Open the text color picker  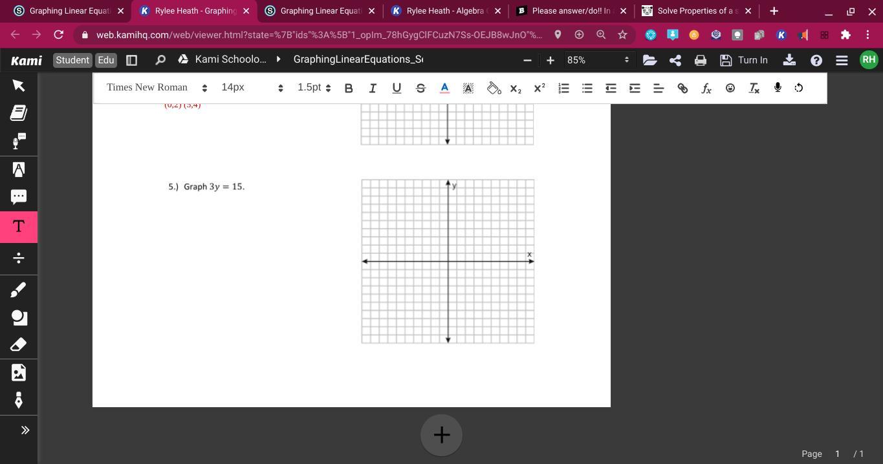(444, 88)
